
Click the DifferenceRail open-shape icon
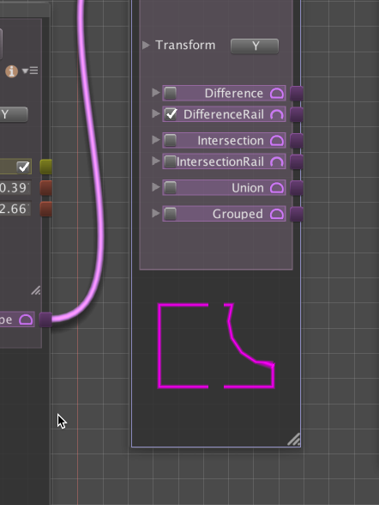(x=277, y=114)
